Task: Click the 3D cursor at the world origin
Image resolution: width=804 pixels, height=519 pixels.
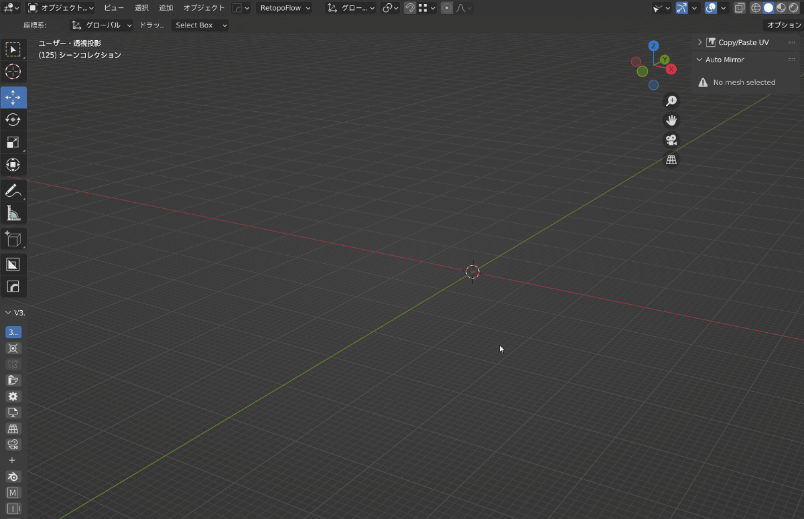Action: [x=473, y=271]
